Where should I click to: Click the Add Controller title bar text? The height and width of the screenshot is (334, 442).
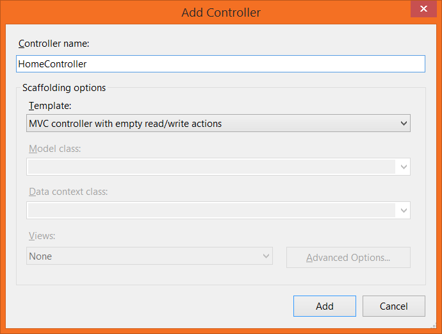pyautogui.click(x=221, y=12)
